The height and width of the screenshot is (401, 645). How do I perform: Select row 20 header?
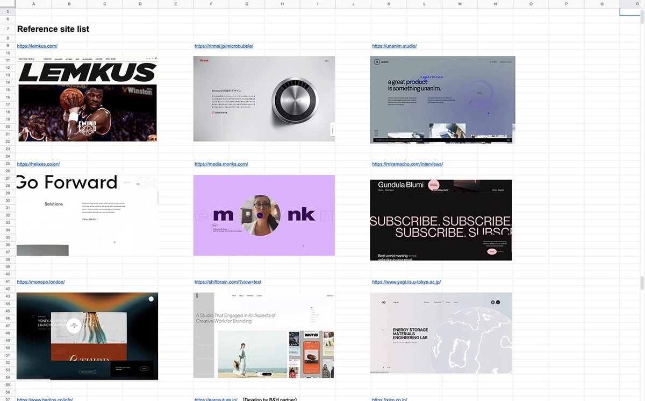click(x=8, y=127)
